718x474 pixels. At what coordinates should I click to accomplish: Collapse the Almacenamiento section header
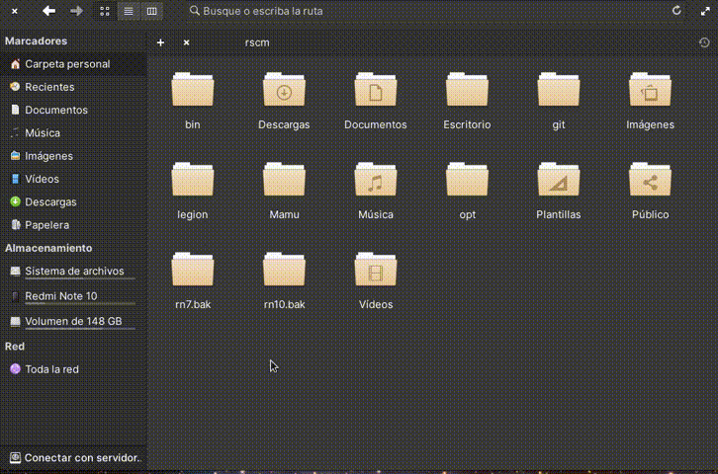(x=48, y=248)
